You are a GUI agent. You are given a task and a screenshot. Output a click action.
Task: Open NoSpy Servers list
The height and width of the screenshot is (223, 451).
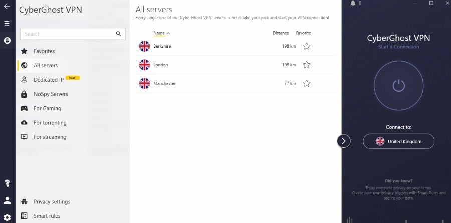coord(51,94)
